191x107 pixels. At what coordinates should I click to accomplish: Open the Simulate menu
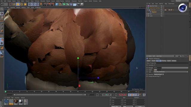43,1
